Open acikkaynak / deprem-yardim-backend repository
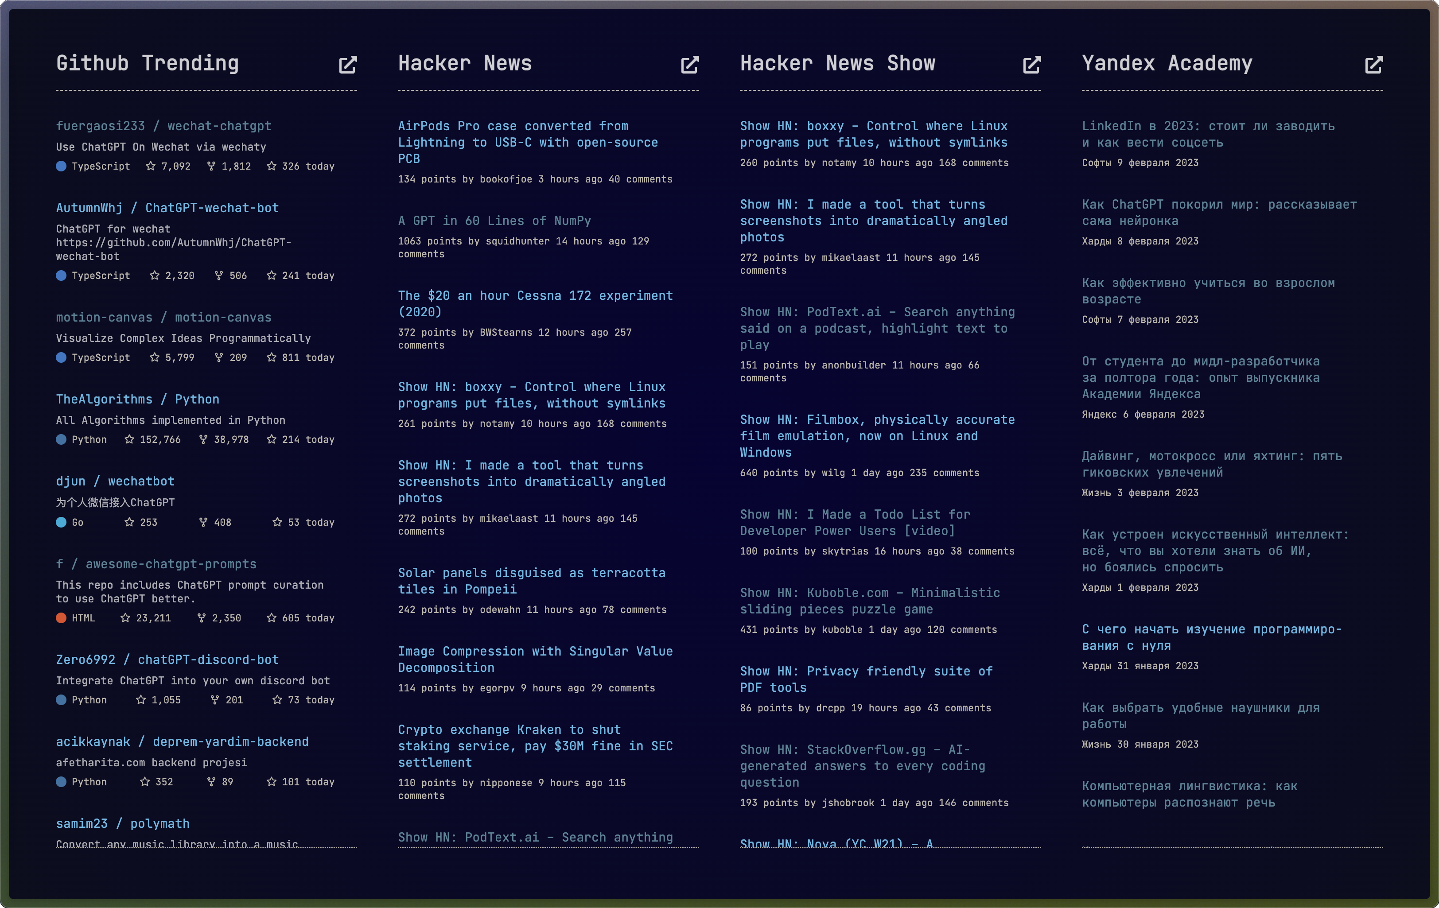The height and width of the screenshot is (908, 1439). point(182,741)
